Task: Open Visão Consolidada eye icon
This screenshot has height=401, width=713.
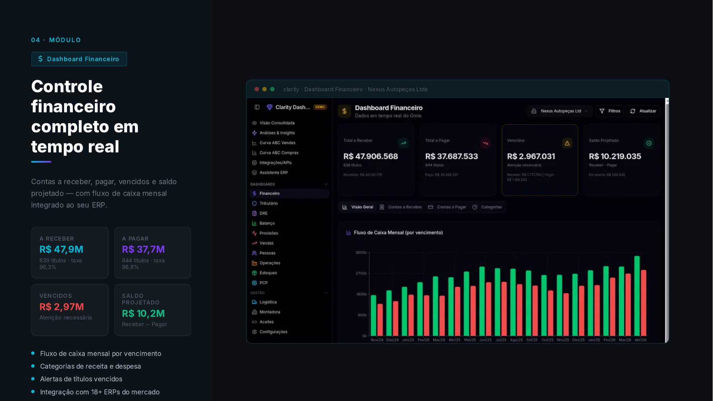Action: (254, 123)
